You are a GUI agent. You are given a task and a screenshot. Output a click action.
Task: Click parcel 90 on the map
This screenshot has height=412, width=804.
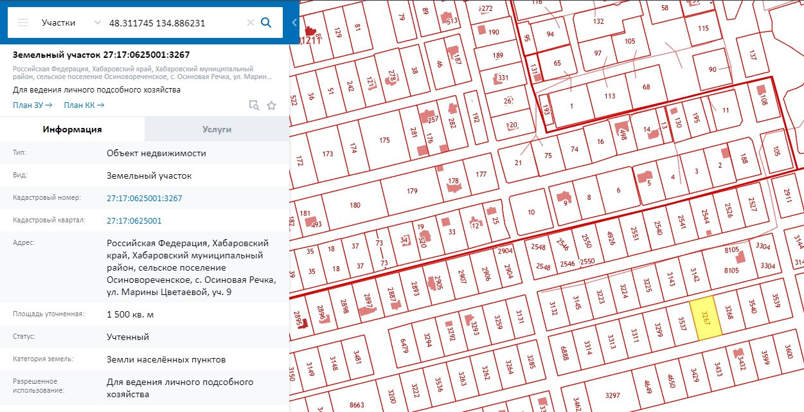pyautogui.click(x=712, y=69)
